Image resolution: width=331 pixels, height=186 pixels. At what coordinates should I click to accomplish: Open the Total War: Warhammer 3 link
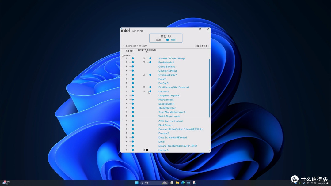click(172, 112)
